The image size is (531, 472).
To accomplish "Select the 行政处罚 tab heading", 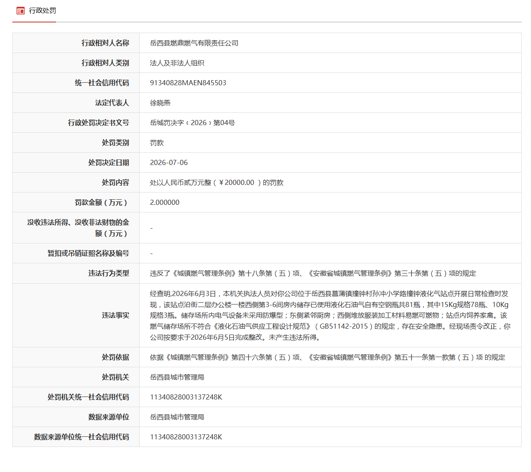I will (x=42, y=11).
